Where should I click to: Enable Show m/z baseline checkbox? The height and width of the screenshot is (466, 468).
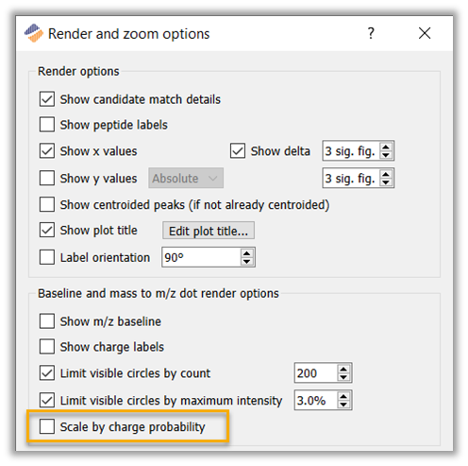[47, 321]
